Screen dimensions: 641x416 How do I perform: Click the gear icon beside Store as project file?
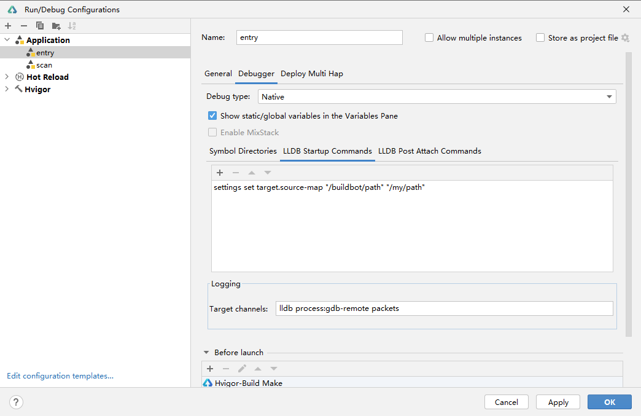pos(625,38)
